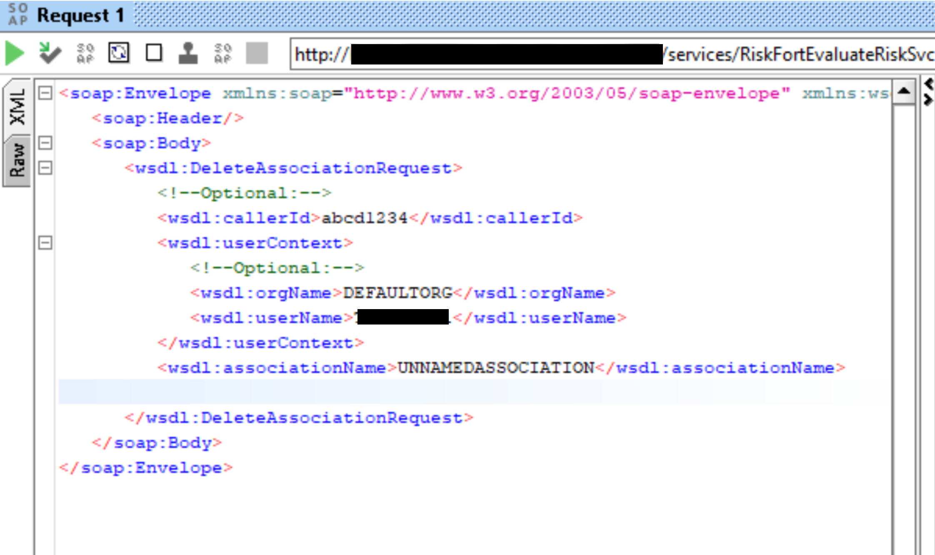This screenshot has width=935, height=555.
Task: Click the empty square toolbar icon
Action: point(154,53)
